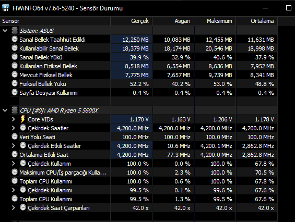Select the Sayfa Dosyası Kullanımı row label

coord(49,93)
